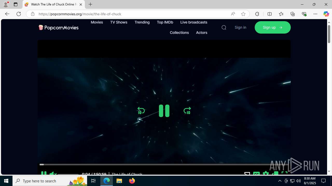Click the scrollbar down arrow

(329, 172)
